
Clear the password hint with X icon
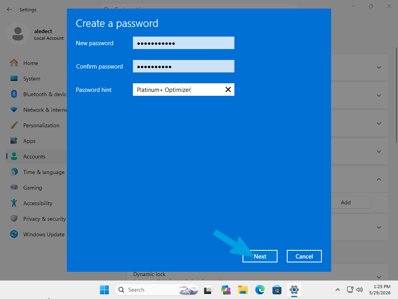point(228,90)
